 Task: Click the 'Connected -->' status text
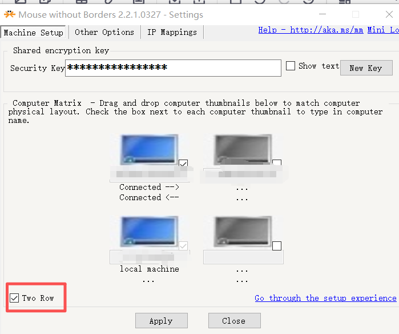pos(150,187)
